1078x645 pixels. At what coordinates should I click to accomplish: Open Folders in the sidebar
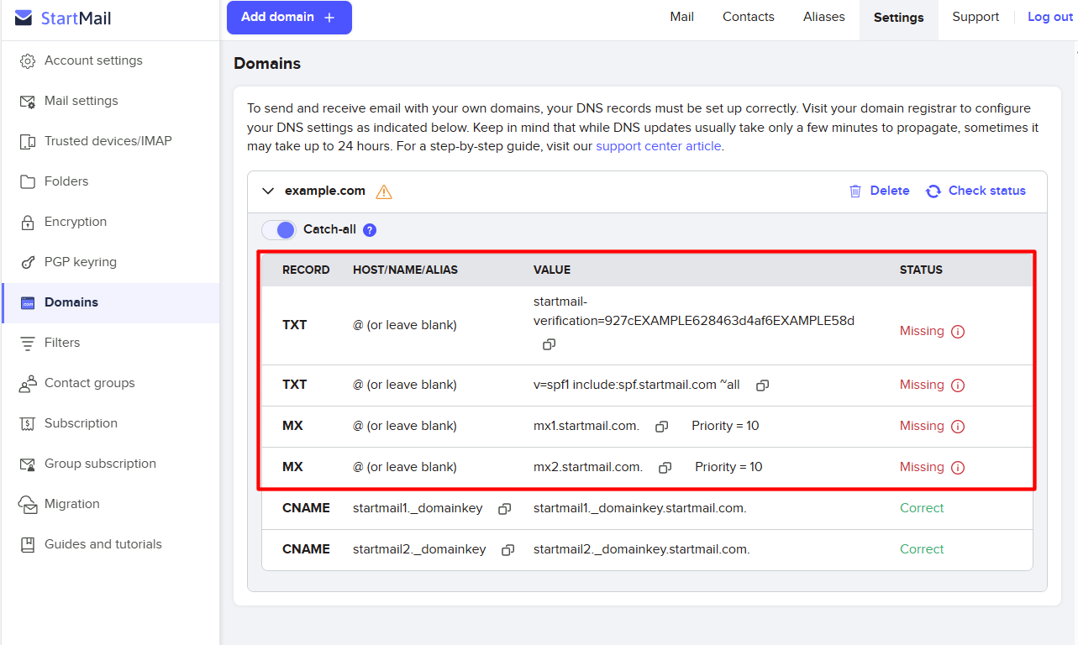click(110, 181)
